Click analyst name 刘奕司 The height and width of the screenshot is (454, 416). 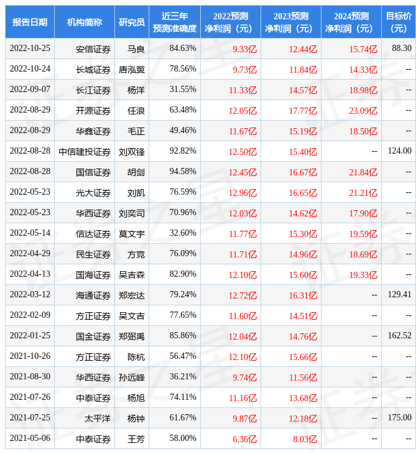pos(132,214)
